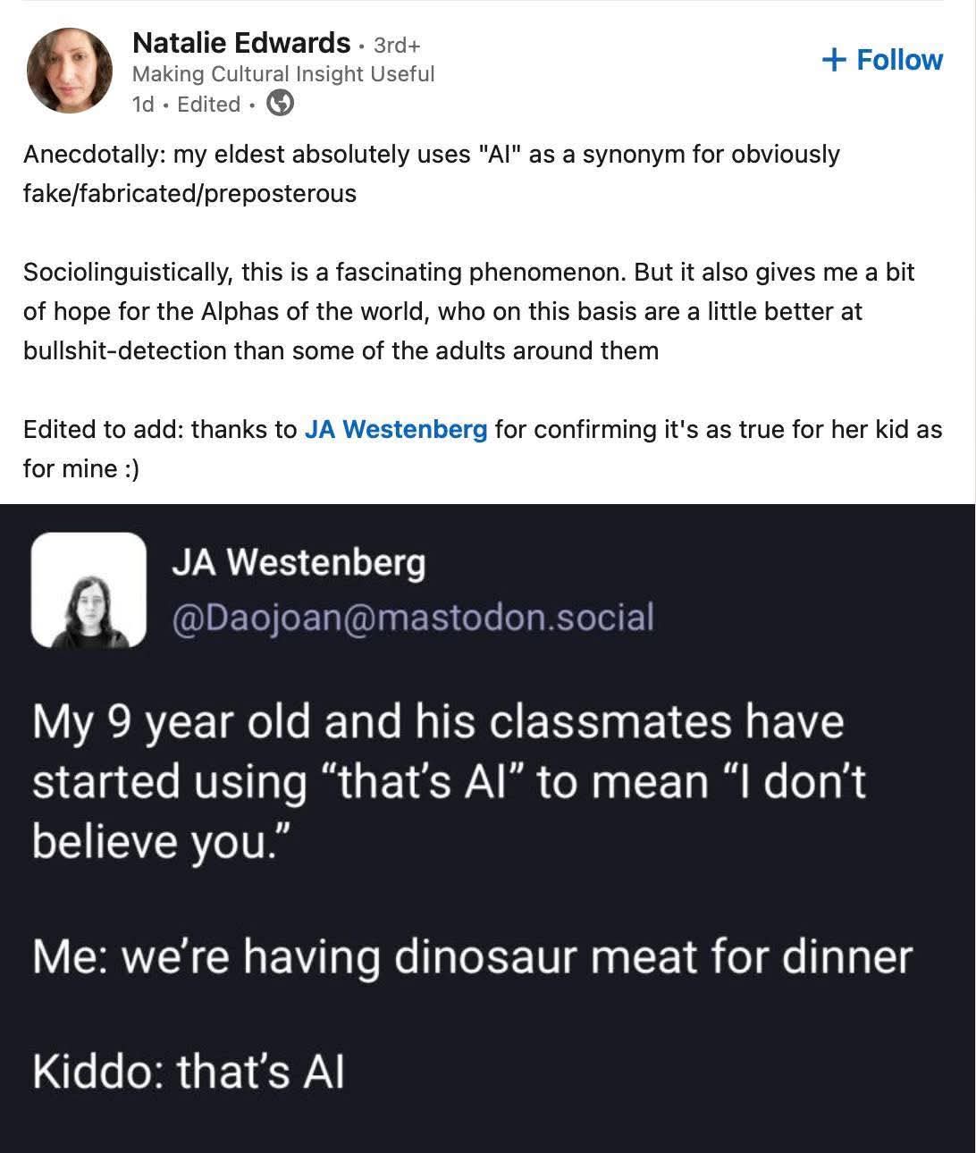Open the JA Westenberg mention link
Viewport: 976px width, 1153px height.
click(x=396, y=430)
